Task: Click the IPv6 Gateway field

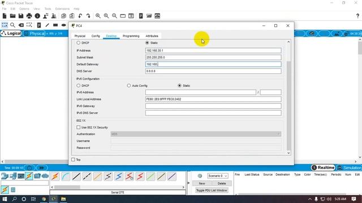Action: 213,106
